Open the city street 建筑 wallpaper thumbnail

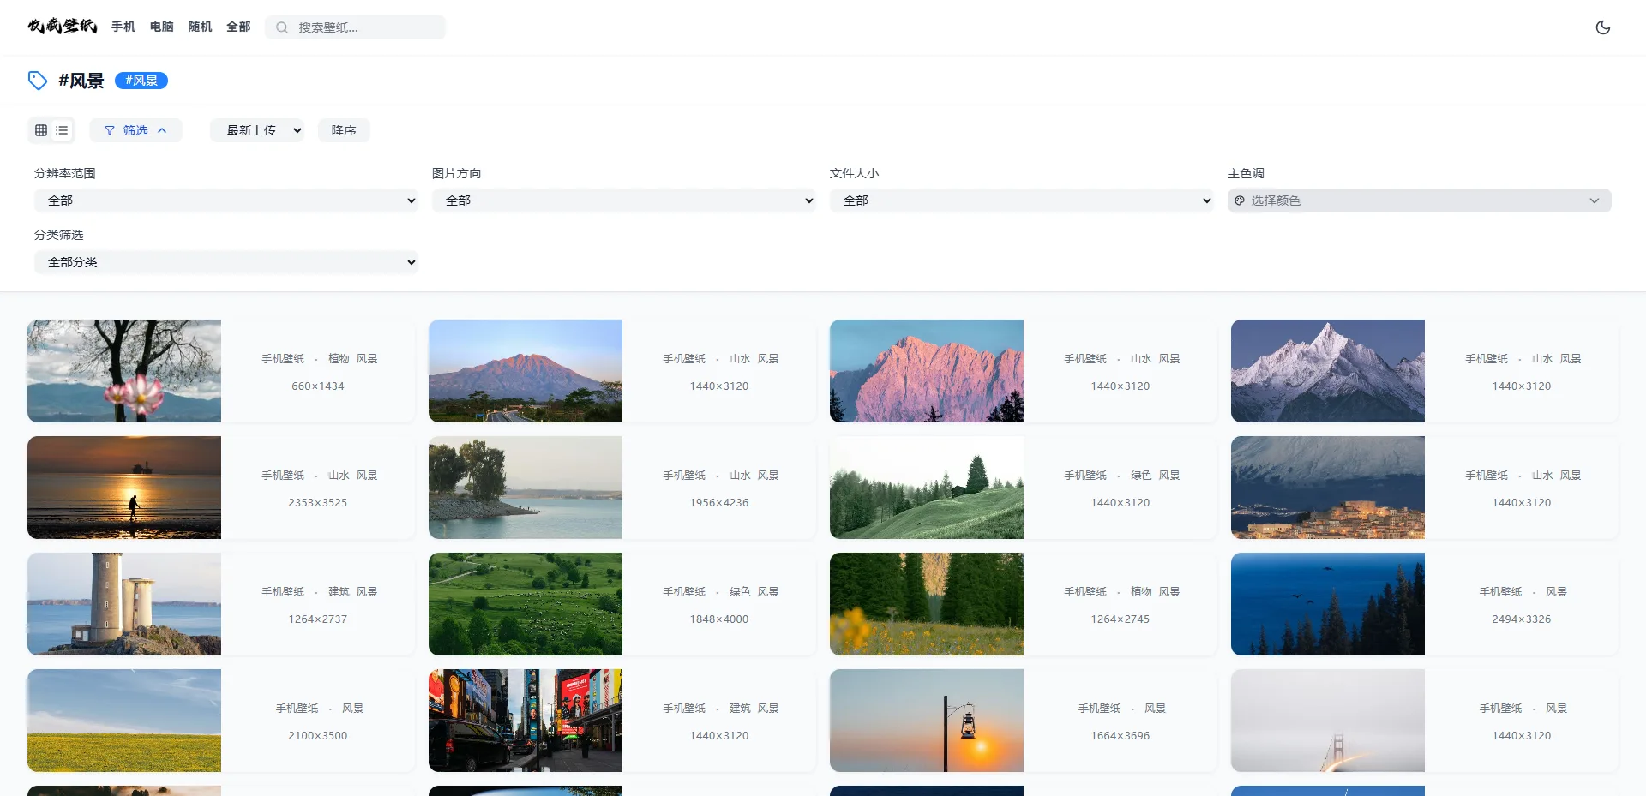pyautogui.click(x=526, y=721)
